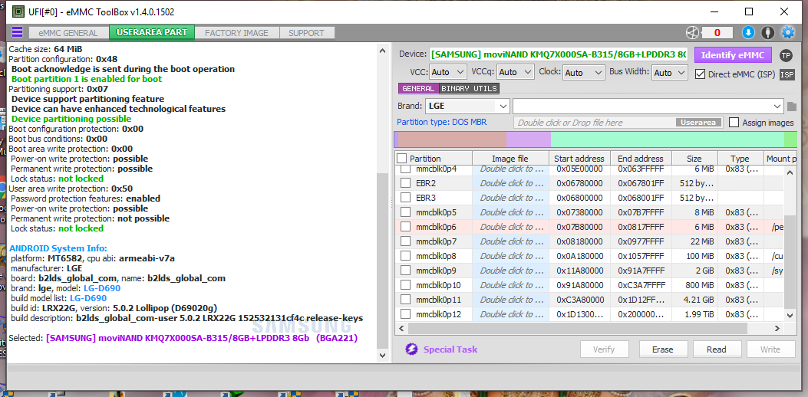Click the blue download arrow icon
This screenshot has width=808, height=397.
click(748, 32)
